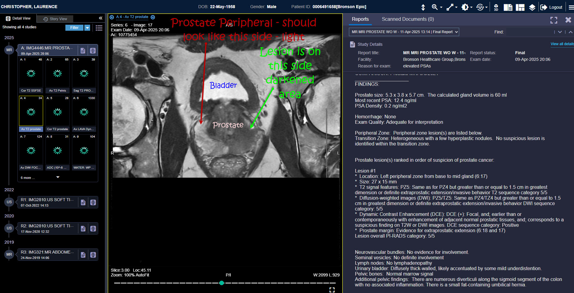Open report icon for IMG4446 MR PROSTA study
The height and width of the screenshot is (293, 574).
tap(83, 51)
